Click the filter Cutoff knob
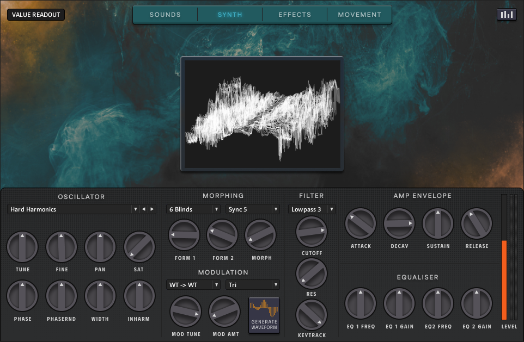 tap(312, 232)
